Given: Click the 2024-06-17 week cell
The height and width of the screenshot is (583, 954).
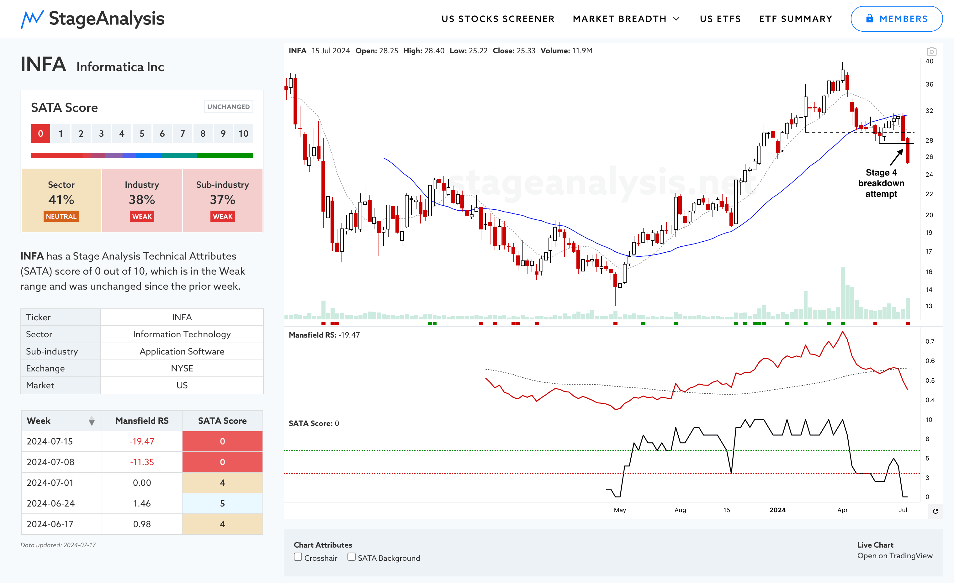Looking at the screenshot, I should click(x=61, y=524).
